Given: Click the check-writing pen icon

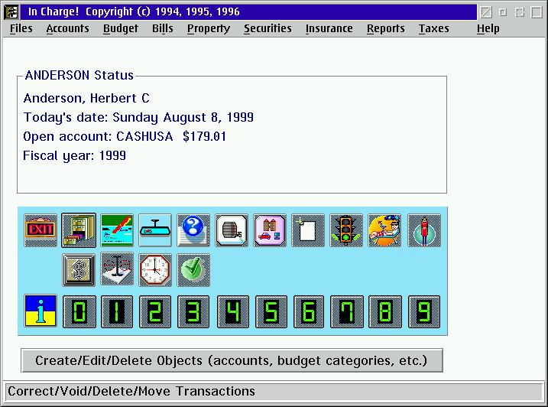Looking at the screenshot, I should pos(117,230).
